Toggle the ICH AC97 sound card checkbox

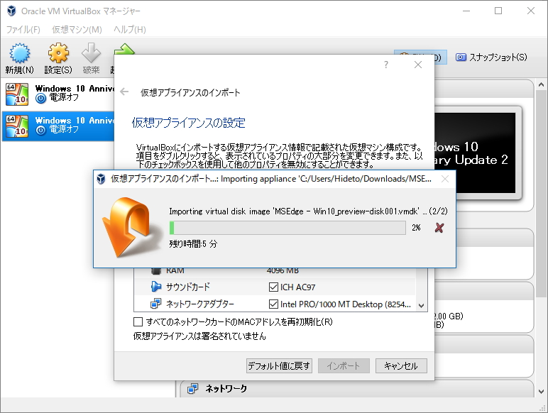[273, 287]
